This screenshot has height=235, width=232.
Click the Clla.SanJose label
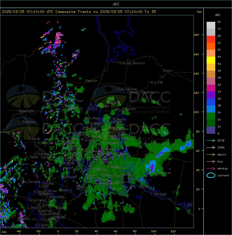127,89
